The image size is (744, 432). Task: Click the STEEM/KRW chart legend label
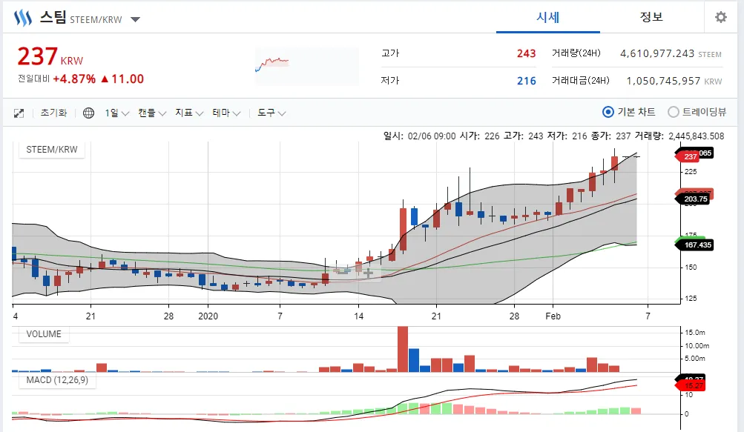coord(52,150)
